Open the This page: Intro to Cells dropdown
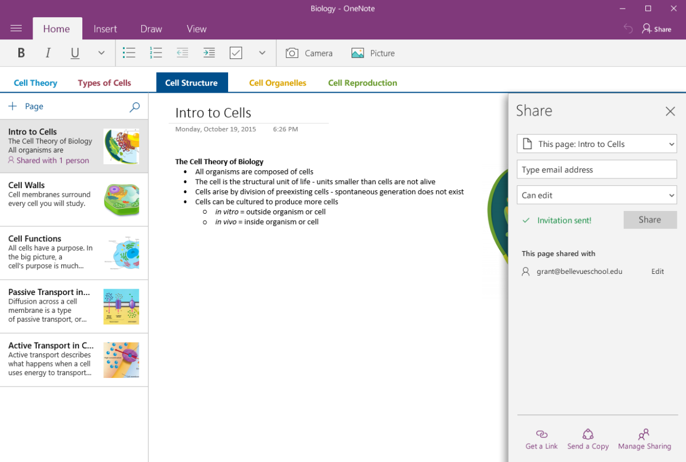686x462 pixels. coord(596,144)
